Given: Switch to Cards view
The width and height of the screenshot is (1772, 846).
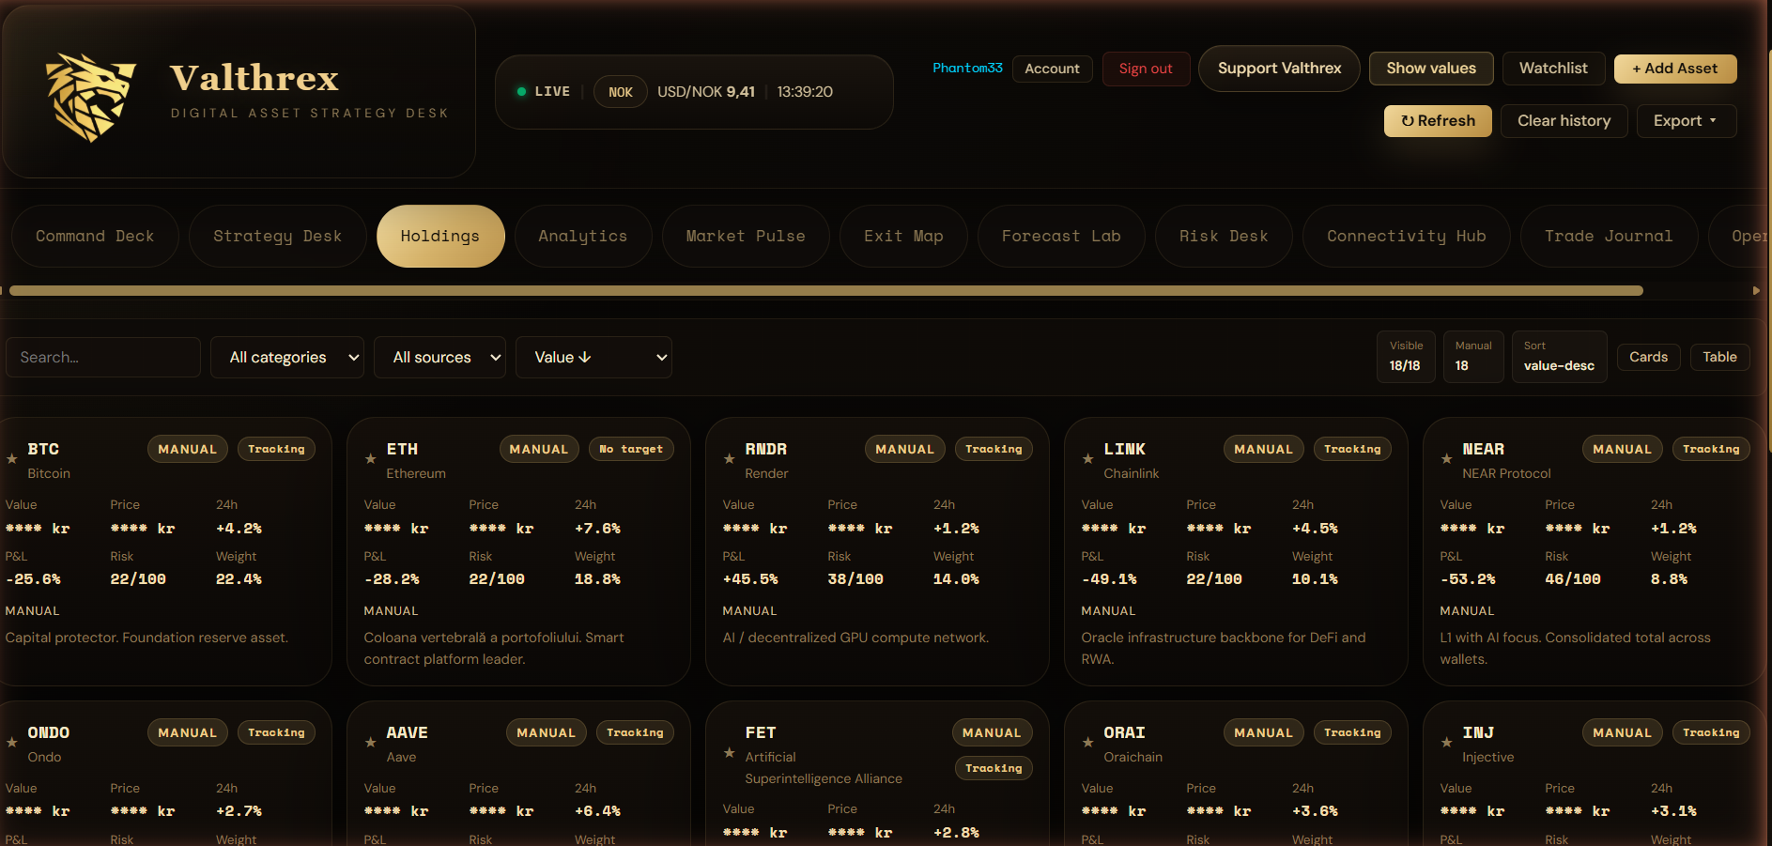Looking at the screenshot, I should [1648, 357].
